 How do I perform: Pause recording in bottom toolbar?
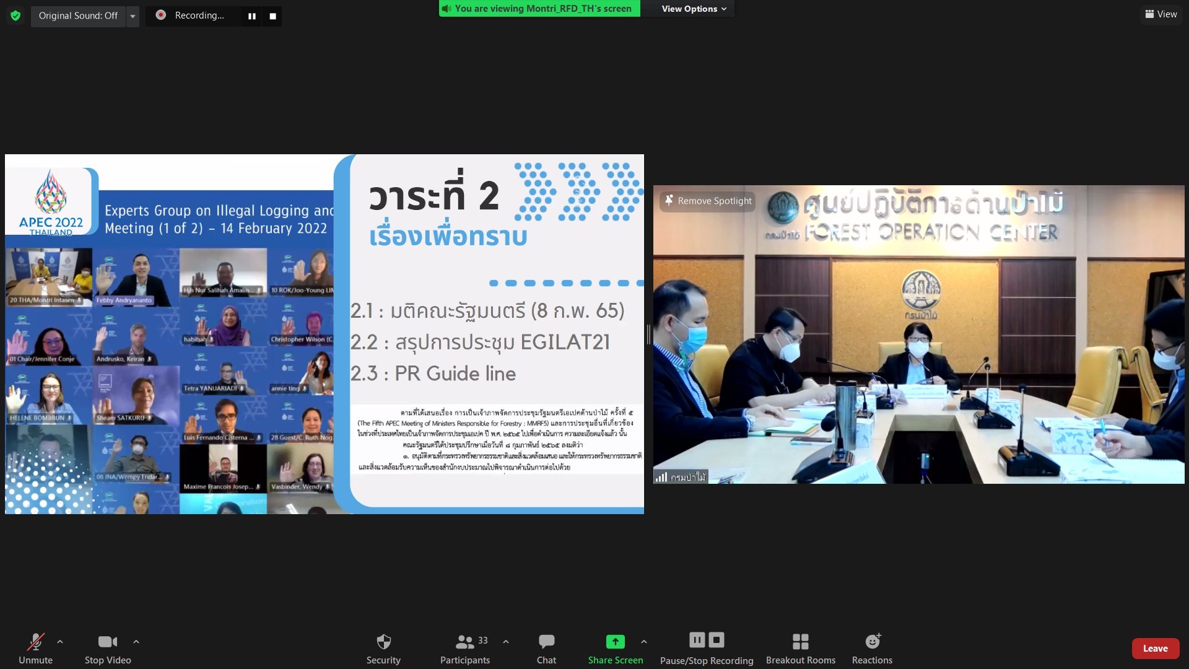click(x=697, y=640)
